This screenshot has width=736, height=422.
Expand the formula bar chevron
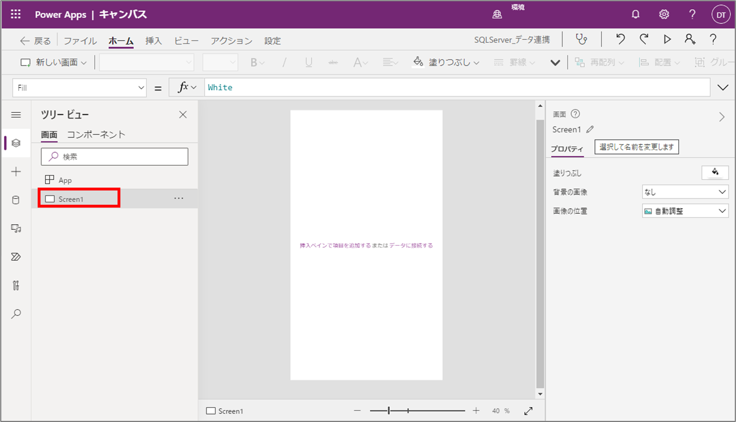tap(723, 88)
